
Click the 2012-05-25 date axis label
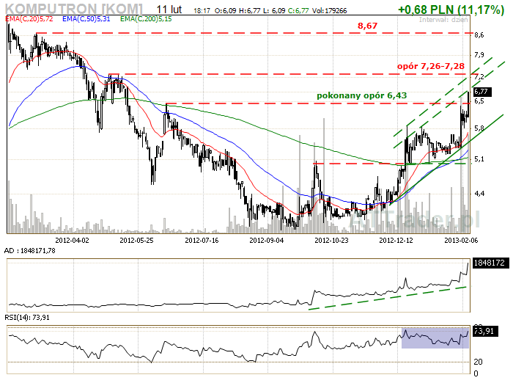click(136, 241)
